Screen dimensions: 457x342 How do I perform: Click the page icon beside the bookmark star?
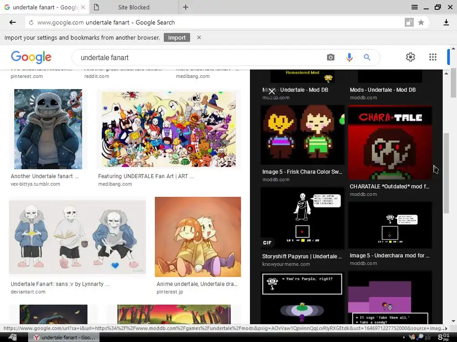point(409,22)
